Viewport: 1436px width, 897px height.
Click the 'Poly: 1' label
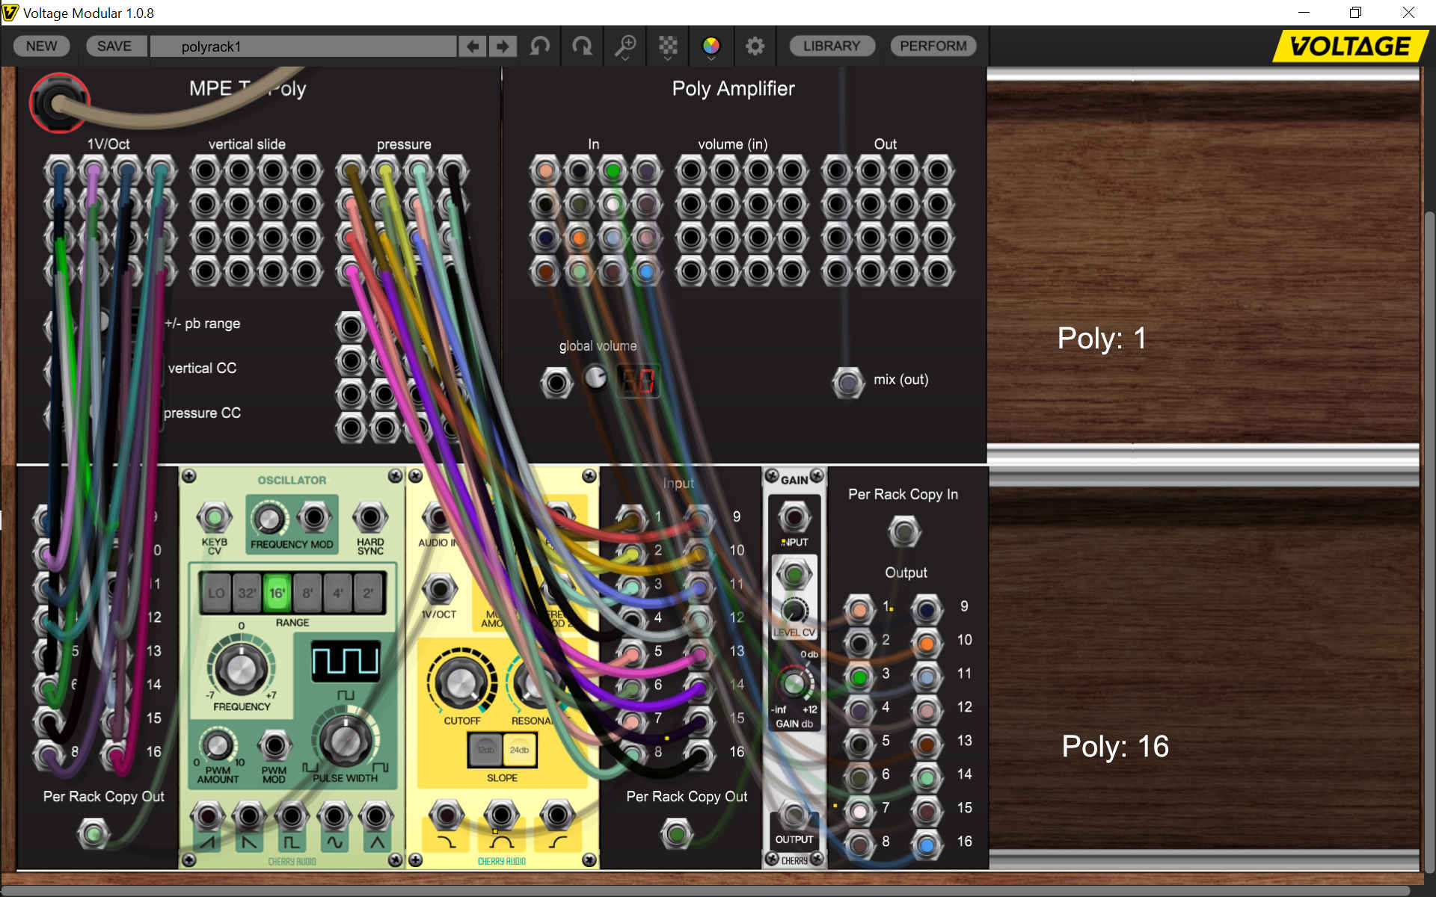(x=1101, y=338)
